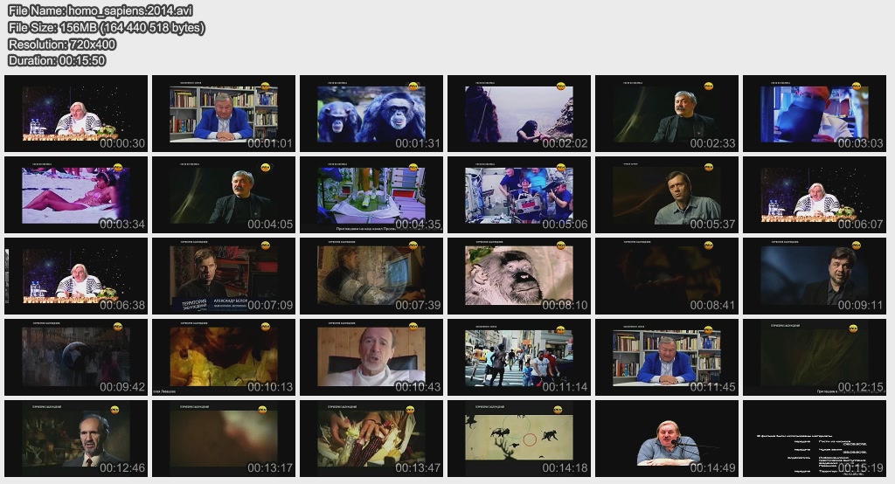Click the credits frame at 00:15:19

815,439
